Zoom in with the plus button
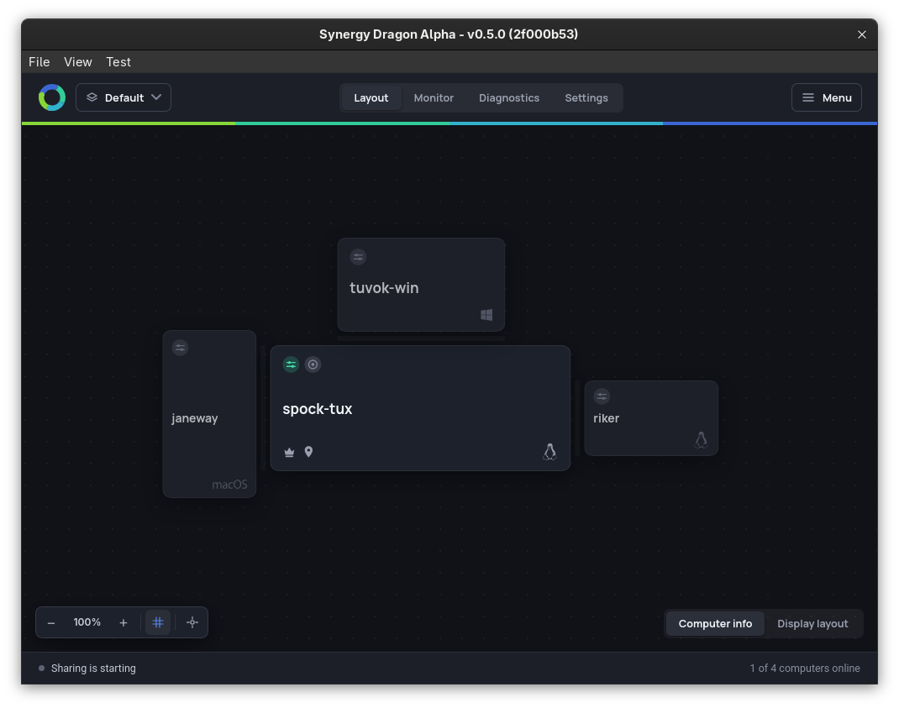 (x=124, y=622)
